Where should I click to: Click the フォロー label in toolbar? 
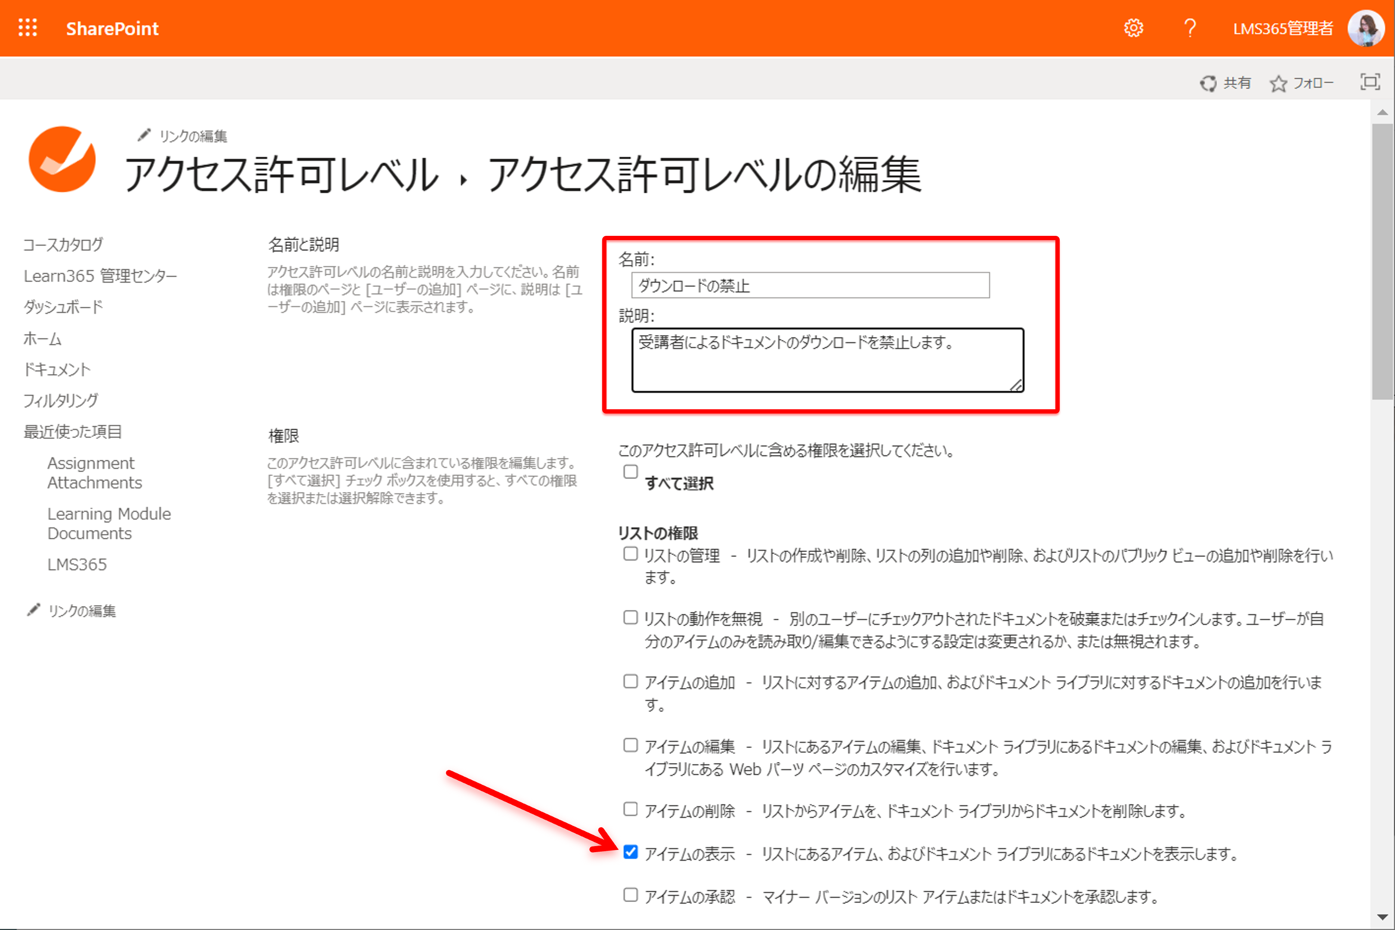1313,83
